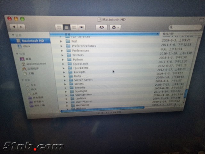Click the PreferencePanes folder icon
The image size is (205, 154).
[x=68, y=46]
